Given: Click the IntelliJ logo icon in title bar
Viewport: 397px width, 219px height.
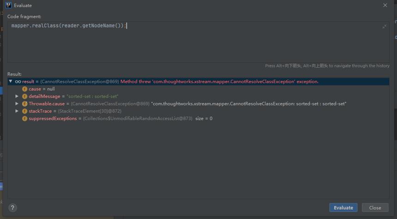Looking at the screenshot, I should [x=8, y=5].
